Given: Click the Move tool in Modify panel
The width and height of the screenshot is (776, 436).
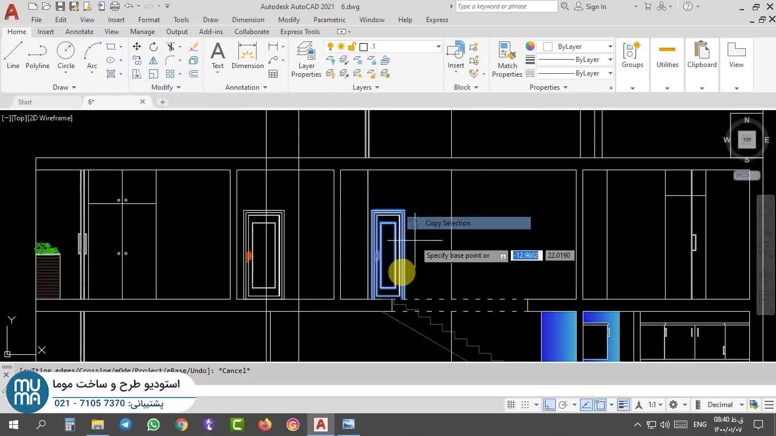Looking at the screenshot, I should coord(137,47).
